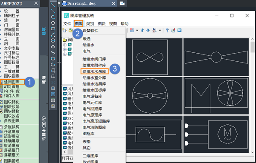256x163 pixels.
Task: Click the A-Z sort icon
Action: [x=154, y=30]
